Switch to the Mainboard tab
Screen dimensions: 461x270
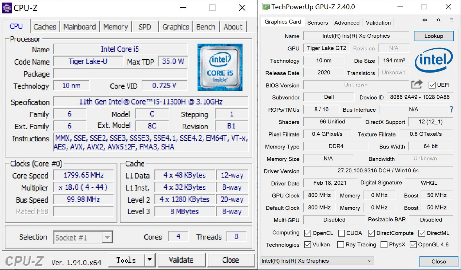(79, 27)
